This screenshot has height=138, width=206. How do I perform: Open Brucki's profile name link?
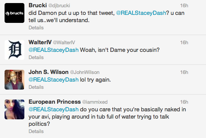[38, 5]
